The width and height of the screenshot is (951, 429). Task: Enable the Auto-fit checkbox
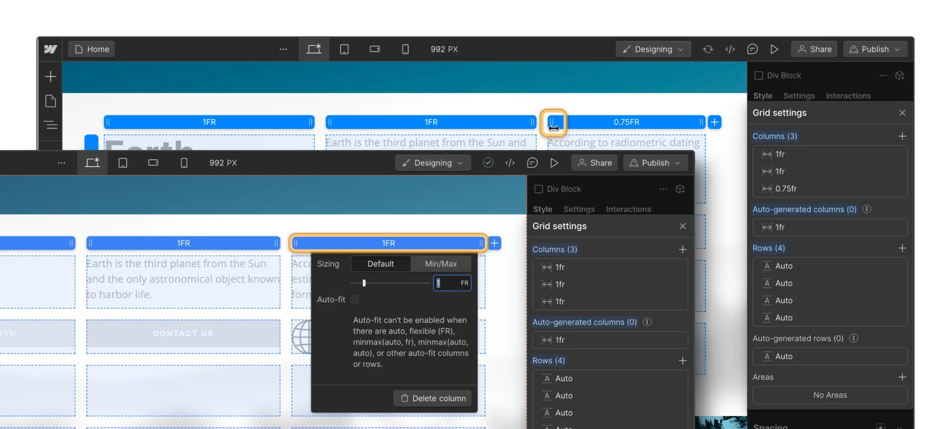pyautogui.click(x=355, y=299)
